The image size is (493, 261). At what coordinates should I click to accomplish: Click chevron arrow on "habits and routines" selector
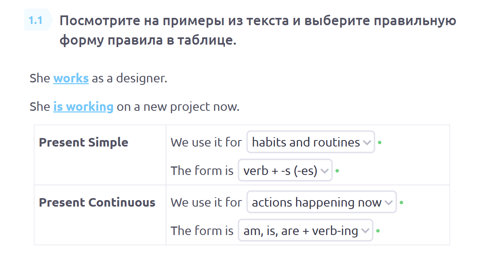pos(367,142)
